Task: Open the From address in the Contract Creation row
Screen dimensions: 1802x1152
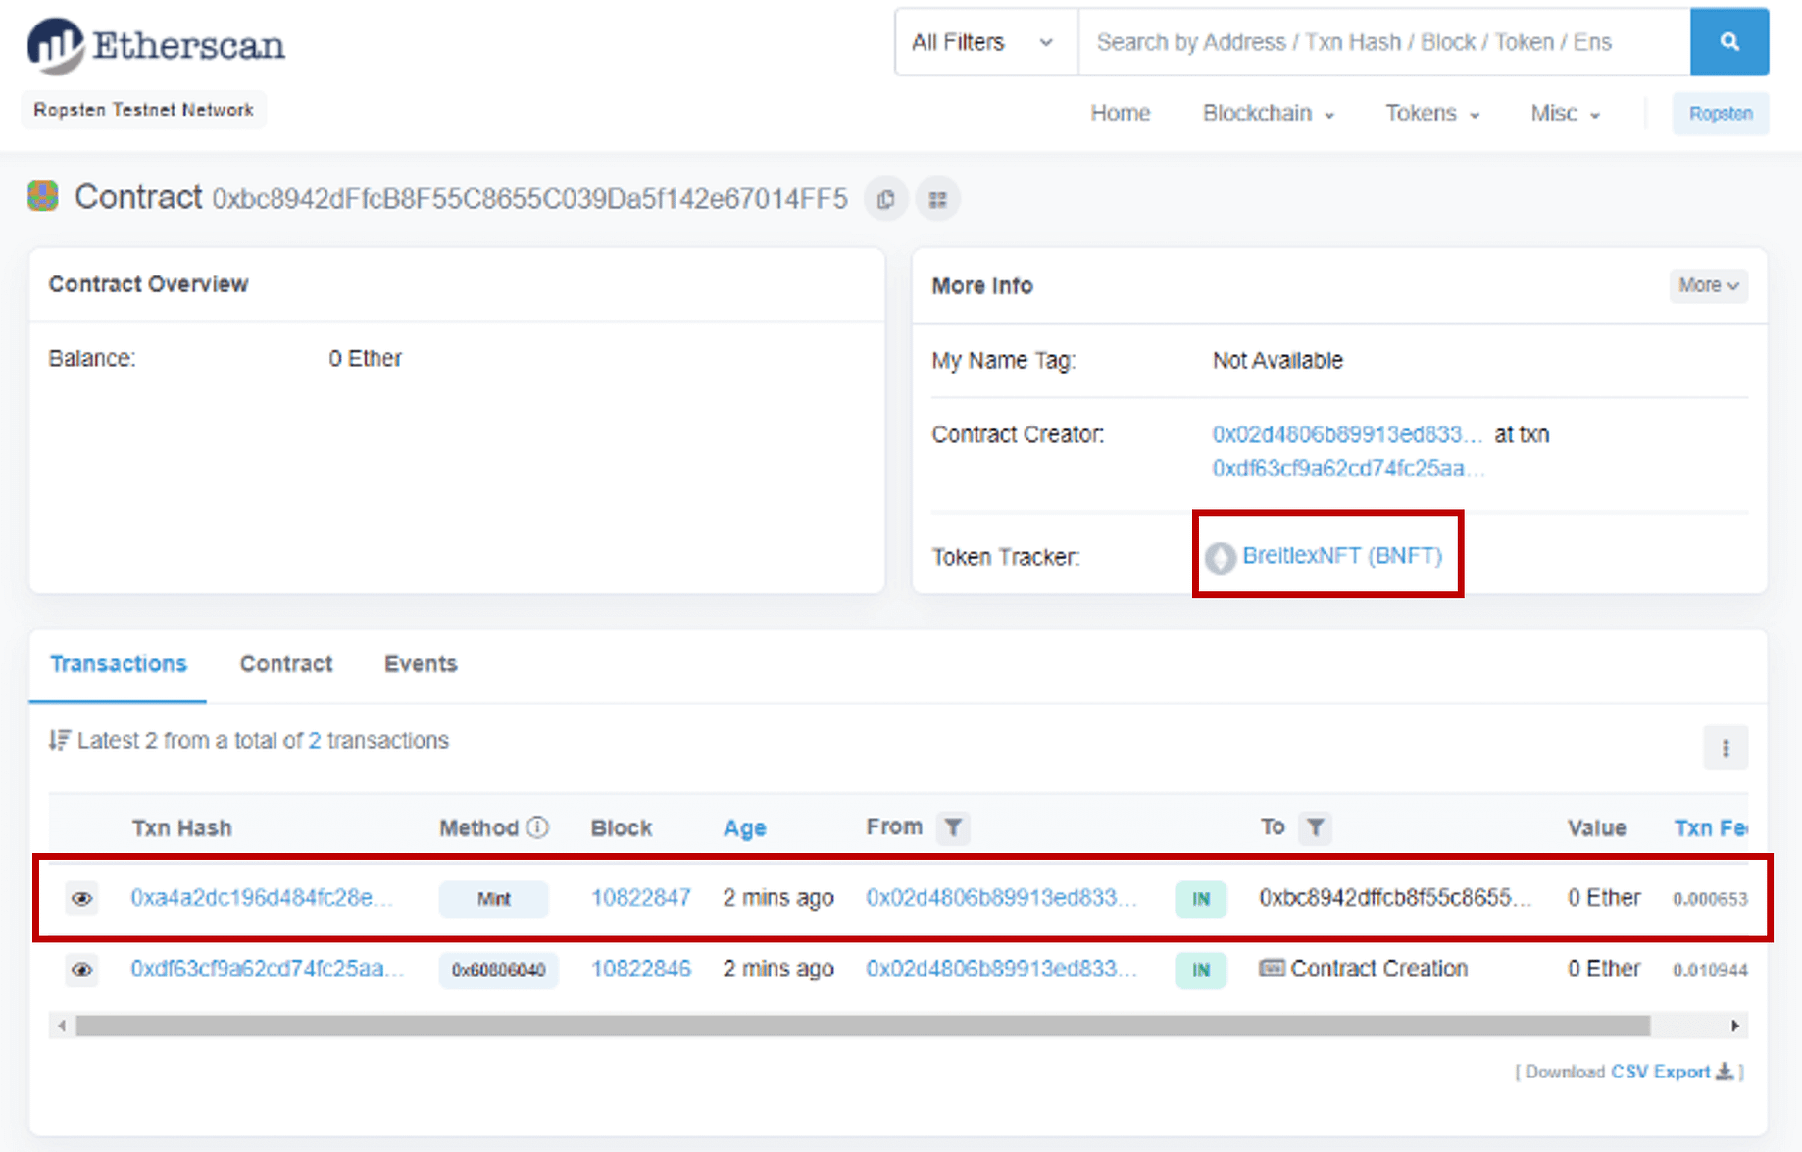Action: click(x=1001, y=969)
